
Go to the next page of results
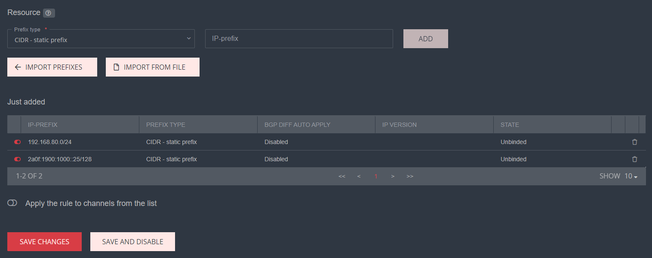tap(393, 176)
